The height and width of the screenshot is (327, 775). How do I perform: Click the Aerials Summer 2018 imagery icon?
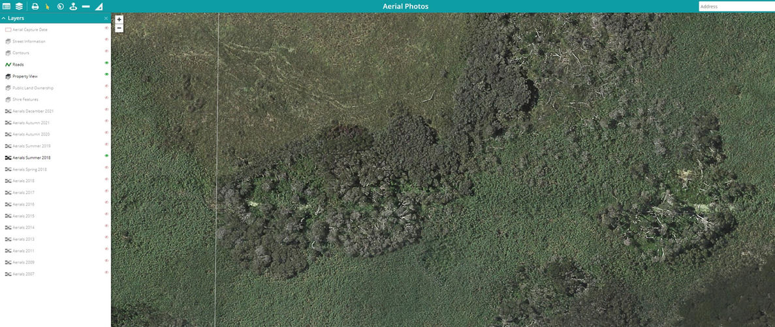(x=8, y=157)
